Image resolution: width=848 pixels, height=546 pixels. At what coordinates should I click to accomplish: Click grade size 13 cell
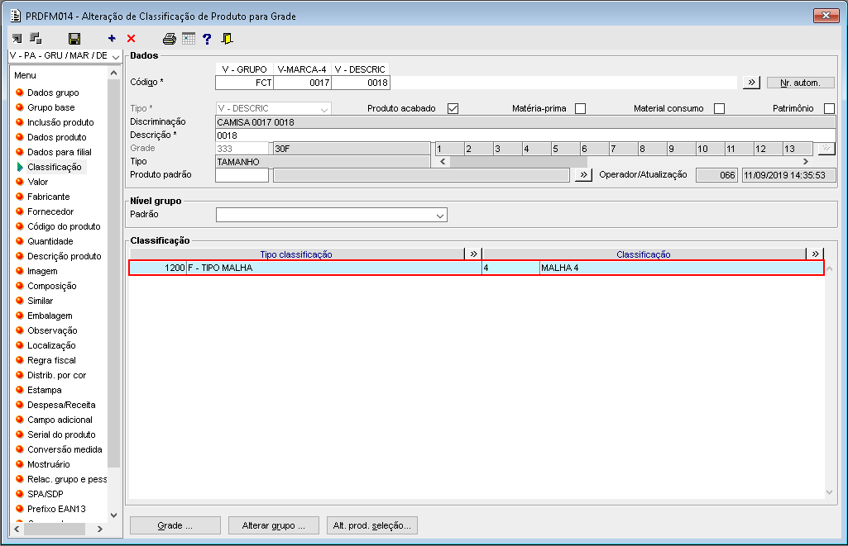(798, 149)
